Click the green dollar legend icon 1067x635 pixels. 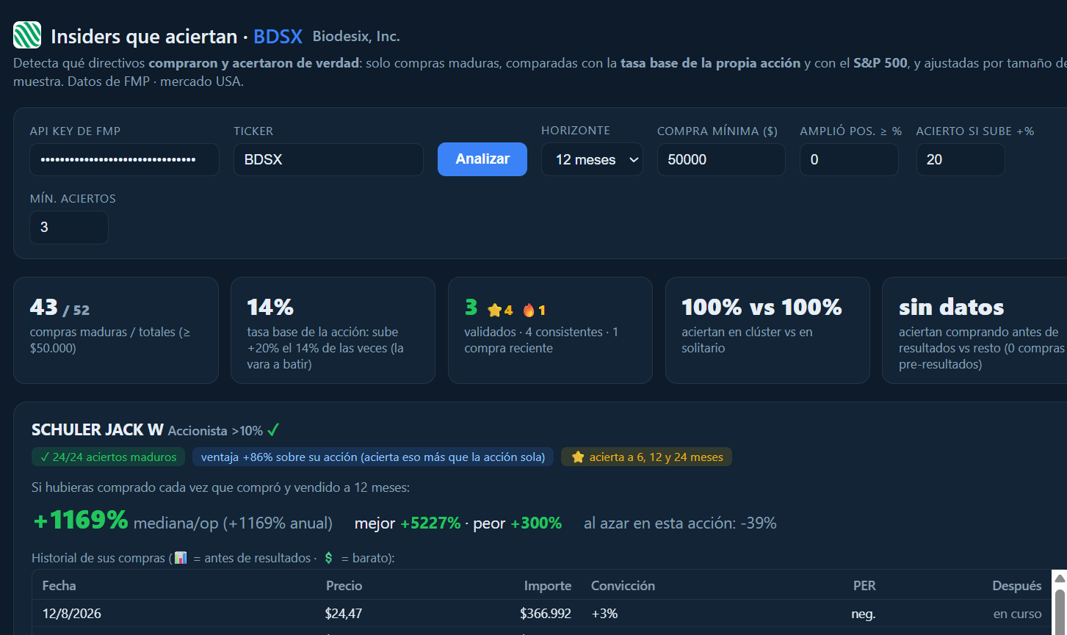tap(328, 558)
